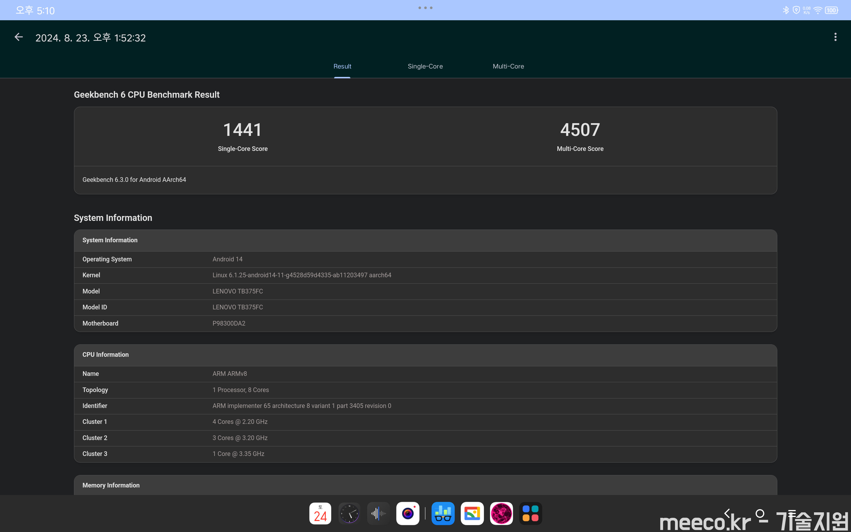Screen dimensions: 851x532
Task: Tap the Motherboard row label
Action: [100, 323]
